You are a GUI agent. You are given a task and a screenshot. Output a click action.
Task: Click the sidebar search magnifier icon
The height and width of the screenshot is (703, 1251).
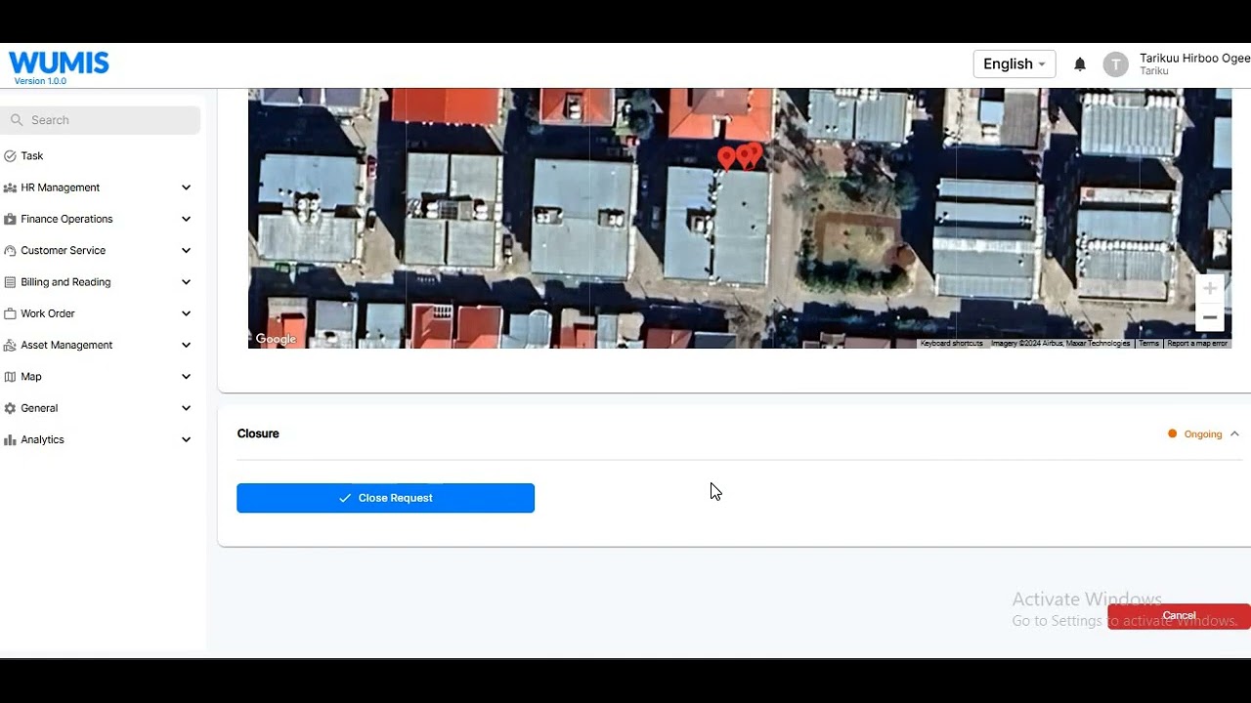[17, 120]
